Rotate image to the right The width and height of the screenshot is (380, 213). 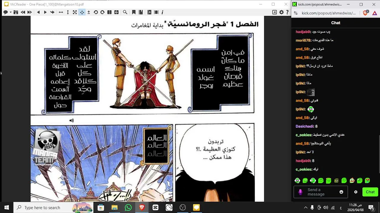point(102,12)
